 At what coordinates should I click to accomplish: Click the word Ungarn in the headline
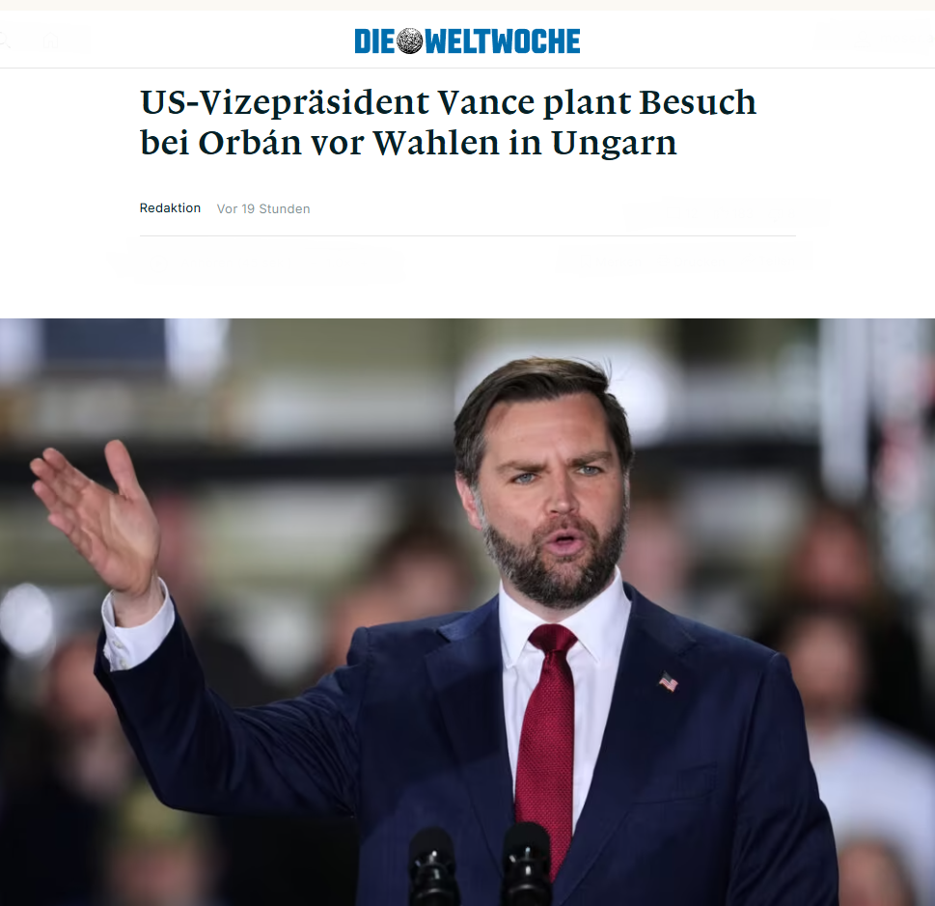[615, 143]
